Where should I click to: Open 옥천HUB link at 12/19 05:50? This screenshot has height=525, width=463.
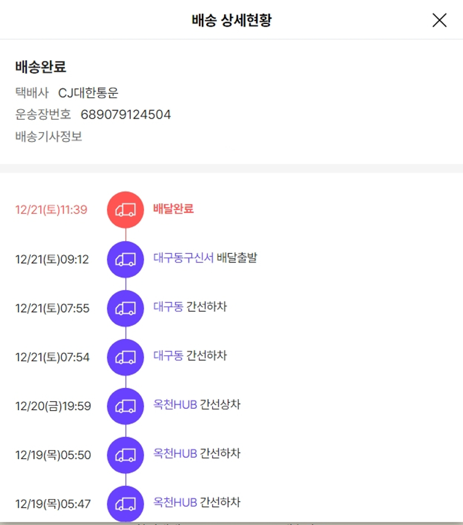point(175,453)
